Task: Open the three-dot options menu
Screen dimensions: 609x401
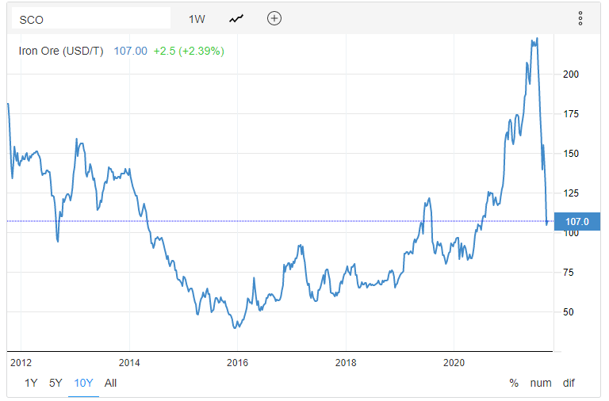Action: click(x=580, y=18)
